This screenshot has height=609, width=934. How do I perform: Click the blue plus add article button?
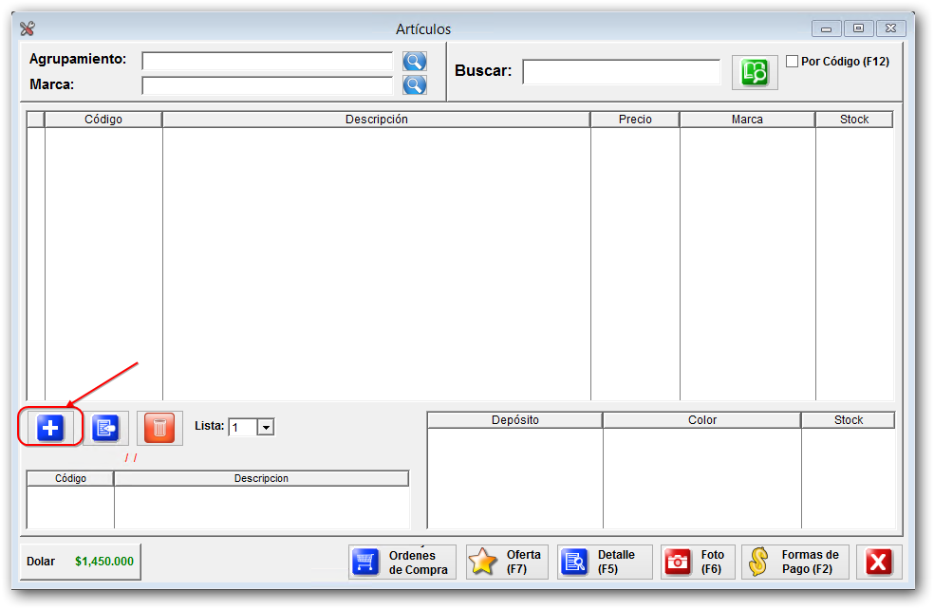(x=50, y=429)
